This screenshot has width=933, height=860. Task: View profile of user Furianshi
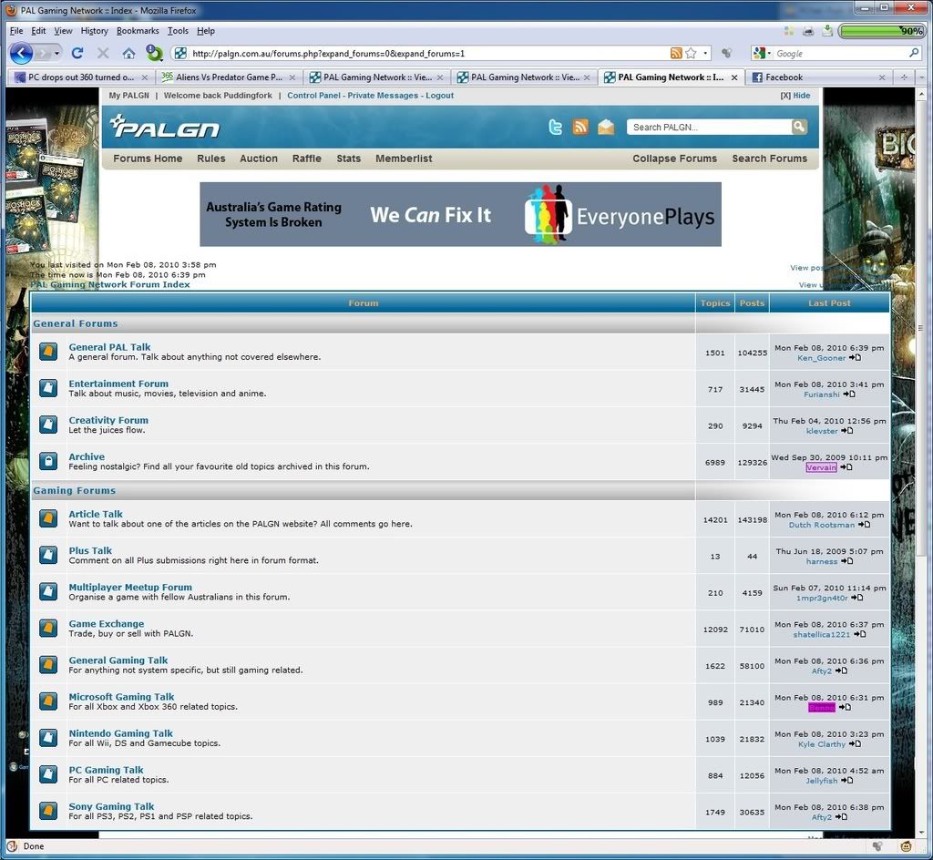822,394
